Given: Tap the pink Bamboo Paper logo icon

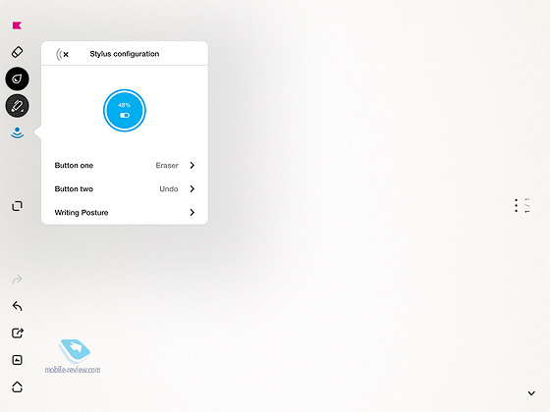Looking at the screenshot, I should click(x=17, y=26).
